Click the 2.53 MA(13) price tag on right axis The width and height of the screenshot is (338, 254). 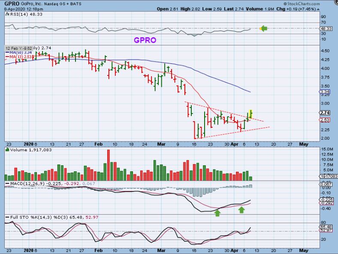[x=324, y=120]
